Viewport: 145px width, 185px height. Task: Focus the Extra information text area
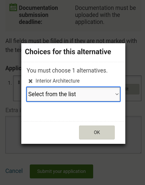pos(73,135)
